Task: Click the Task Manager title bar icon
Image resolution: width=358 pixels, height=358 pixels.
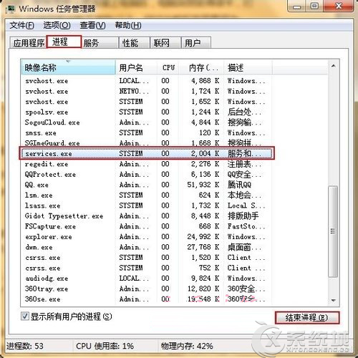Action: [11, 9]
